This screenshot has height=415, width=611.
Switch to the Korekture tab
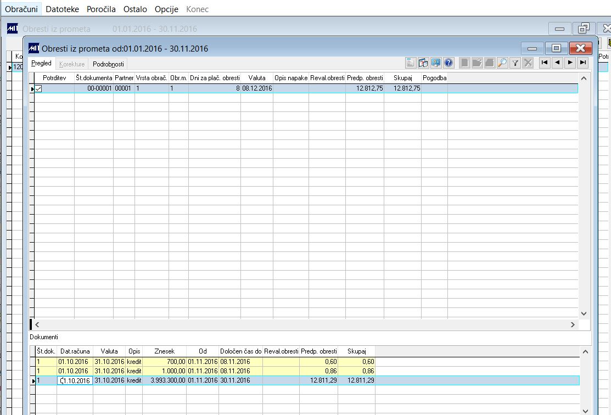72,64
